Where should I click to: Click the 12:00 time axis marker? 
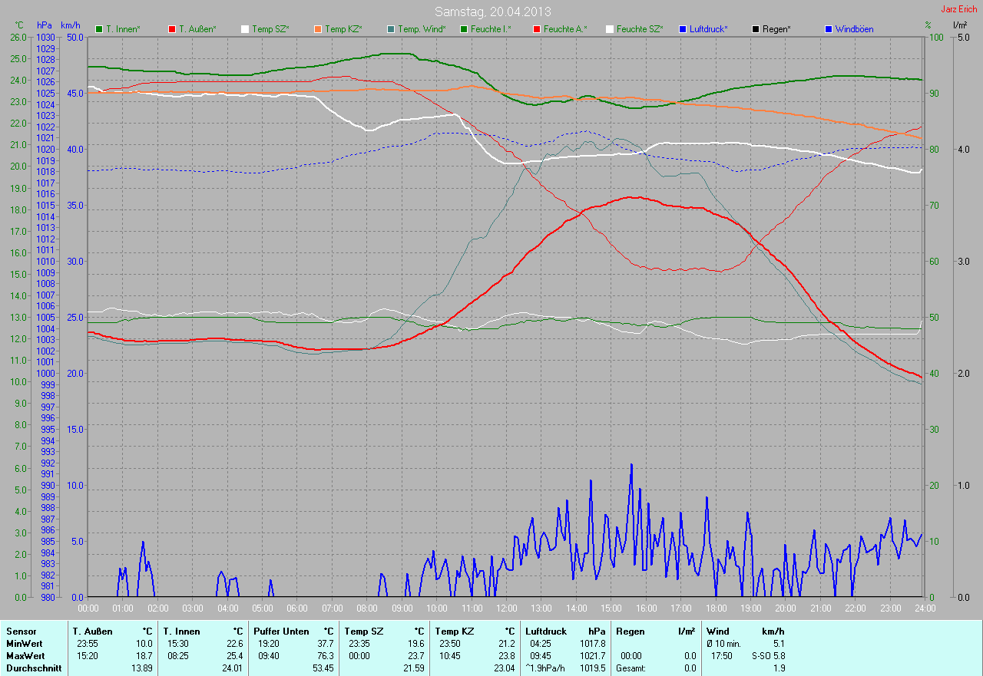click(506, 608)
